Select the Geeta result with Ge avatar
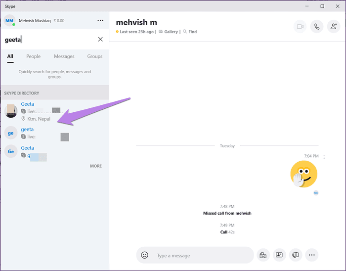The width and height of the screenshot is (346, 271). click(55, 152)
